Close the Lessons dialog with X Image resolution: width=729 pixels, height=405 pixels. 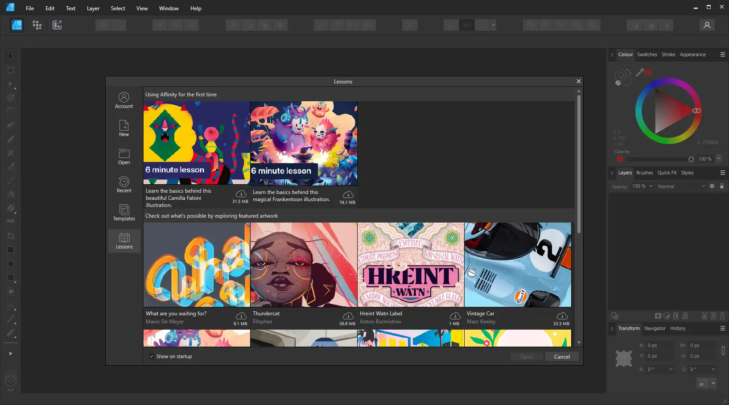(579, 81)
